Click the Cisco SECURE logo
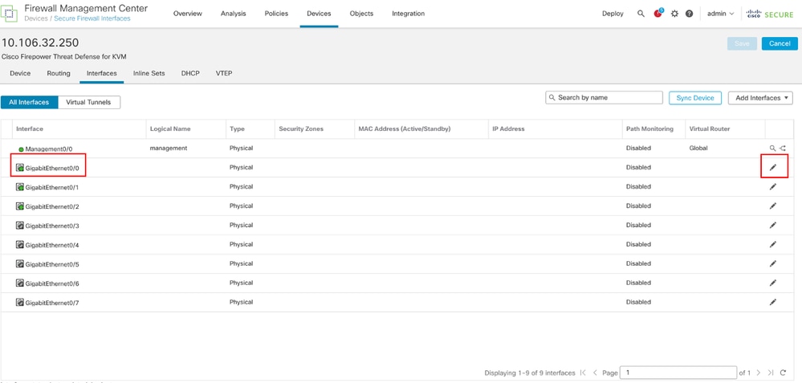The image size is (802, 383). point(770,14)
